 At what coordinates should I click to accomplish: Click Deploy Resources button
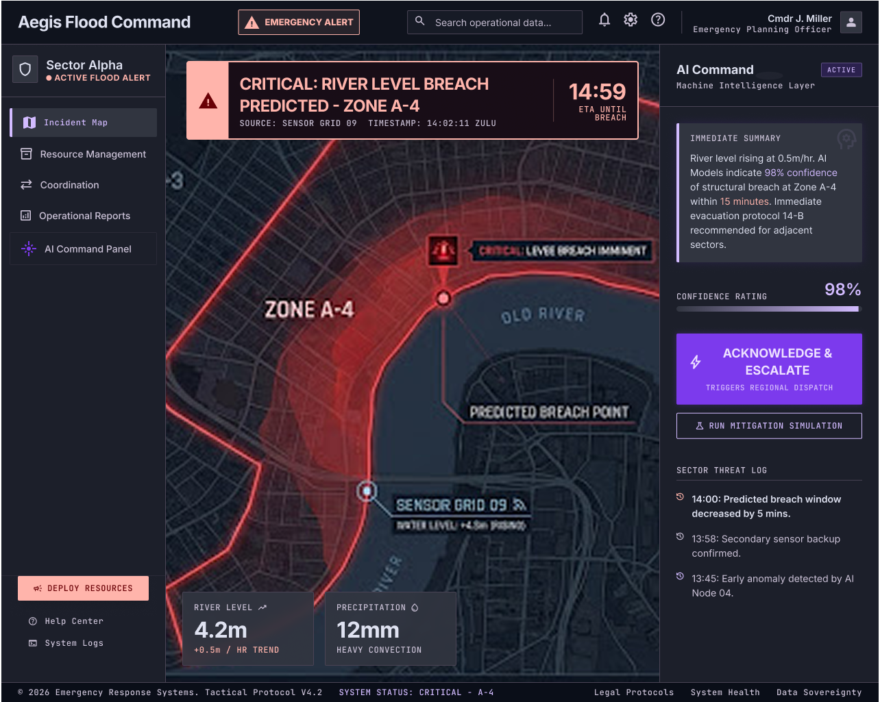pos(83,588)
